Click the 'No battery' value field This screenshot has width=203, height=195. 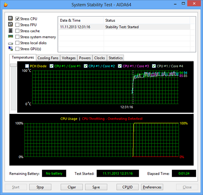pyautogui.click(x=54, y=173)
